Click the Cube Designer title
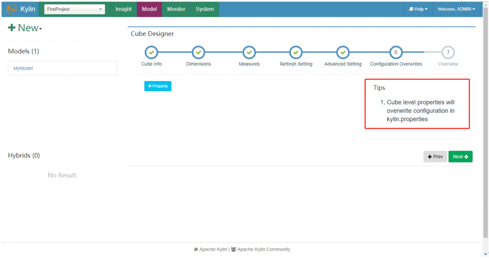 click(152, 33)
